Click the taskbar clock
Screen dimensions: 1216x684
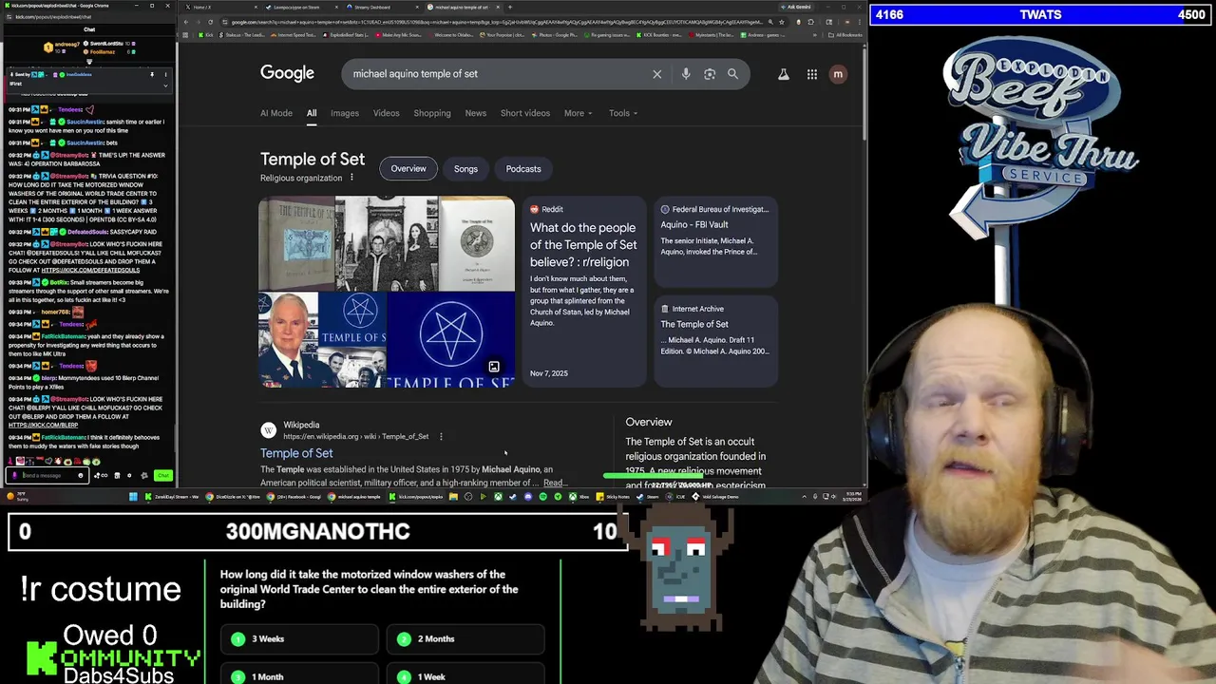(853, 496)
